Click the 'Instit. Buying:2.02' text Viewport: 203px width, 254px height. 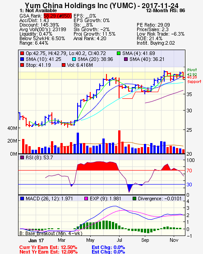[156, 43]
